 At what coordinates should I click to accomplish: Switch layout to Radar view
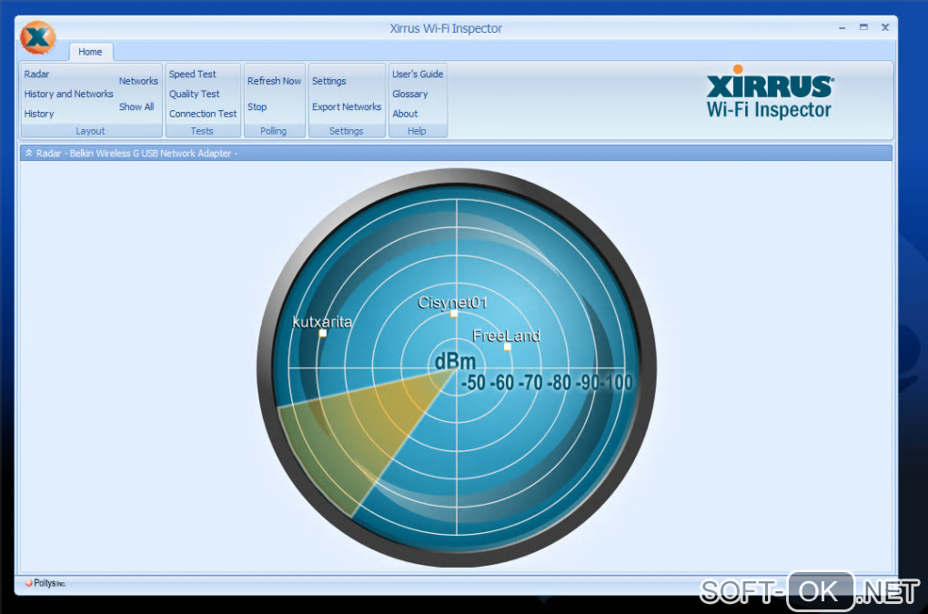36,74
